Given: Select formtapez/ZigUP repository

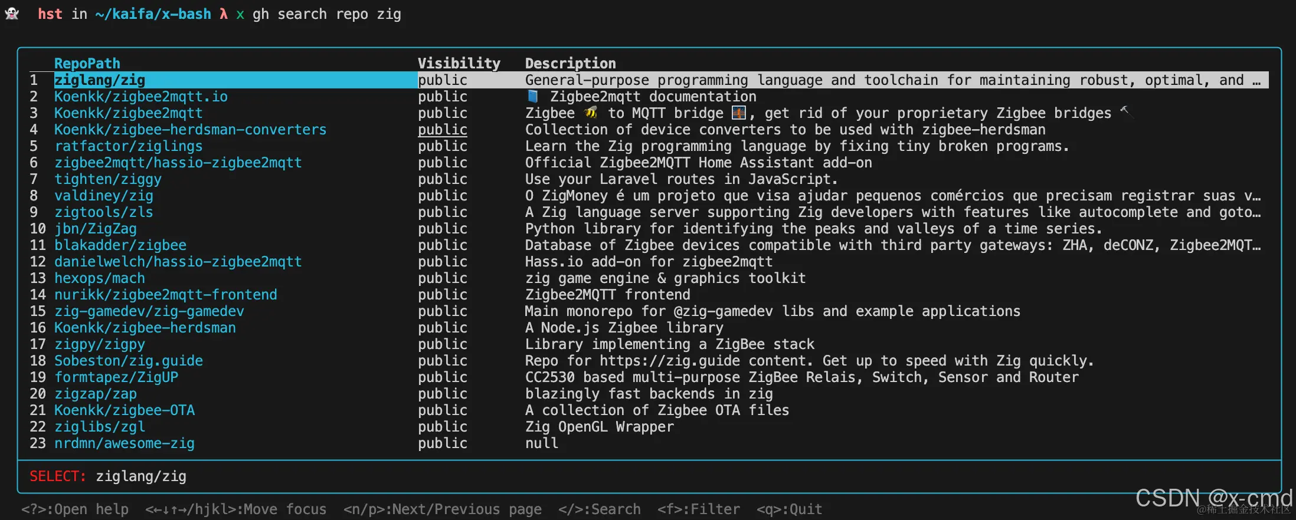Looking at the screenshot, I should click(x=116, y=377).
